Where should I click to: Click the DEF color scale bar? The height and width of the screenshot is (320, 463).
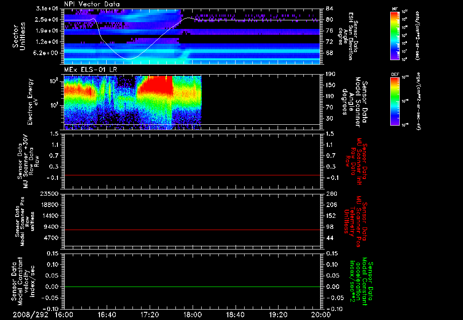coord(395,101)
